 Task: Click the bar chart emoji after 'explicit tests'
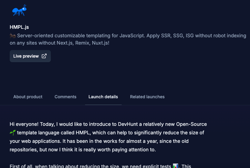click(x=176, y=165)
